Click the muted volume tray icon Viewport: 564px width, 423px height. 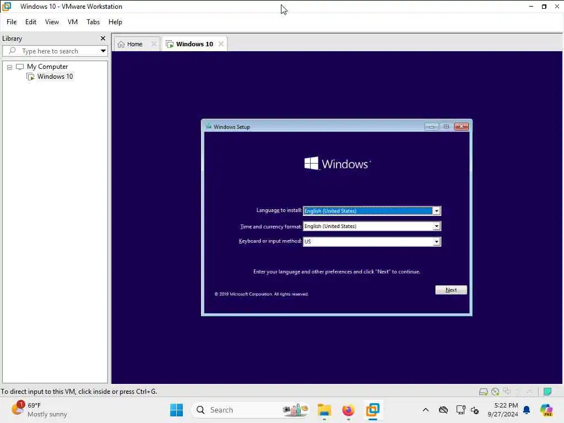475,410
